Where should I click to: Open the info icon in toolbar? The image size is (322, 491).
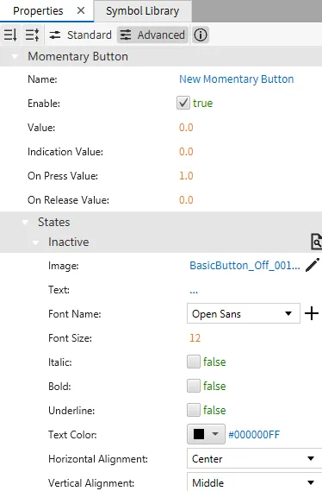(201, 35)
